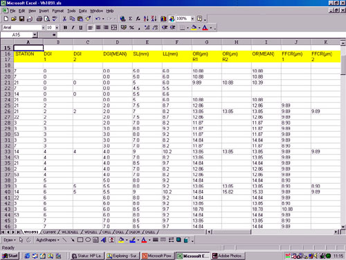This screenshot has height=260, width=346.
Task: Click Increase Decimal icon
Action: coord(147,28)
